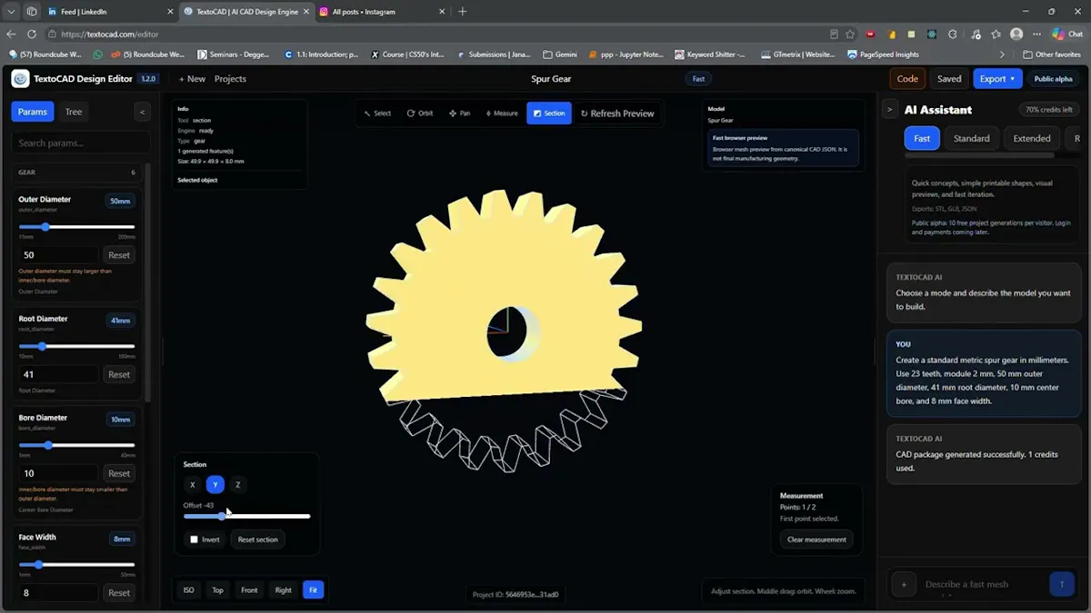
Task: Collapse the left parameters panel
Action: 142,113
